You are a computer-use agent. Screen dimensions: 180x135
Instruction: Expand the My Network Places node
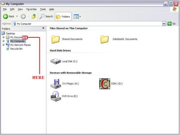click(x=4, y=45)
